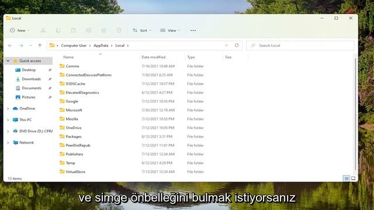This screenshot has width=374, height=210.
Task: Open the See more ellipsis menu
Action: pyautogui.click(x=193, y=30)
